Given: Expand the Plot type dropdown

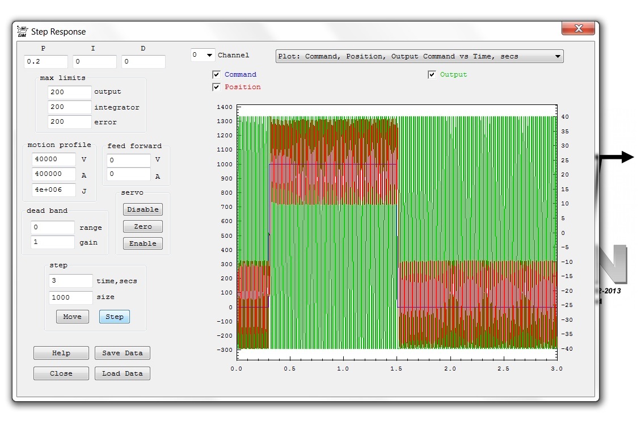Looking at the screenshot, I should [x=419, y=56].
